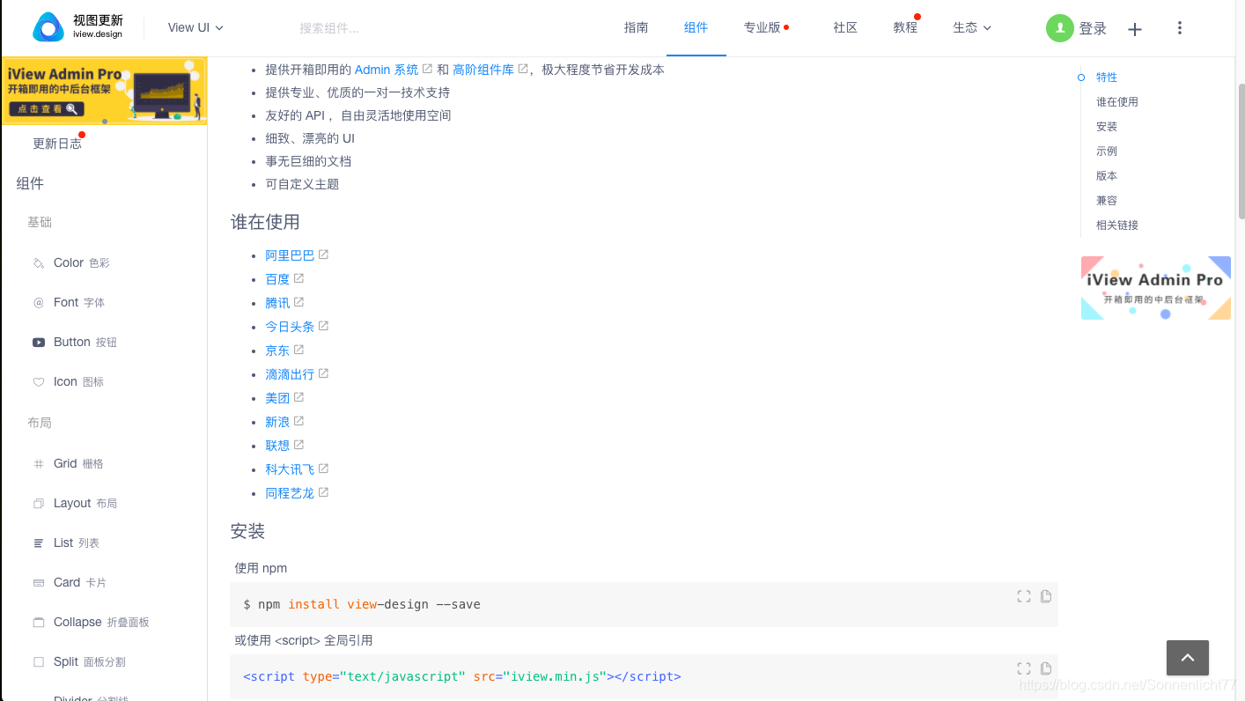The image size is (1245, 701).
Task: Open the 同程艺龙 link
Action: (290, 492)
